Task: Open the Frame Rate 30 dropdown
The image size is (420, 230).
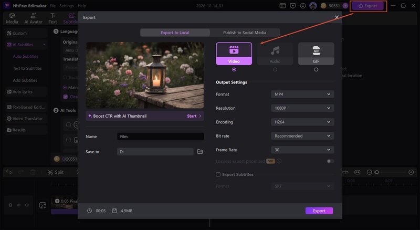Action: pos(302,150)
